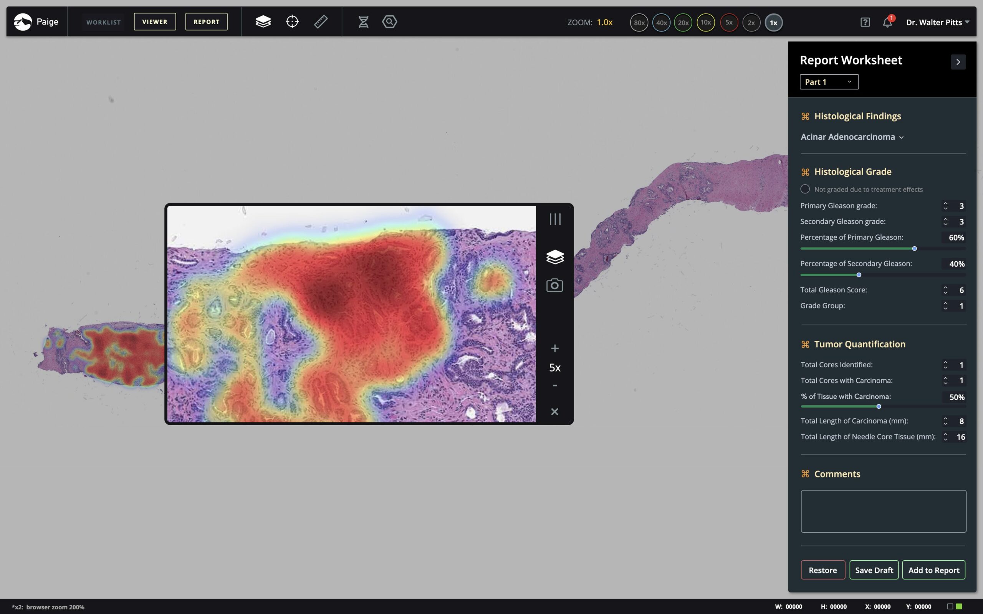Open the hexagon magnifier tool

tap(389, 21)
